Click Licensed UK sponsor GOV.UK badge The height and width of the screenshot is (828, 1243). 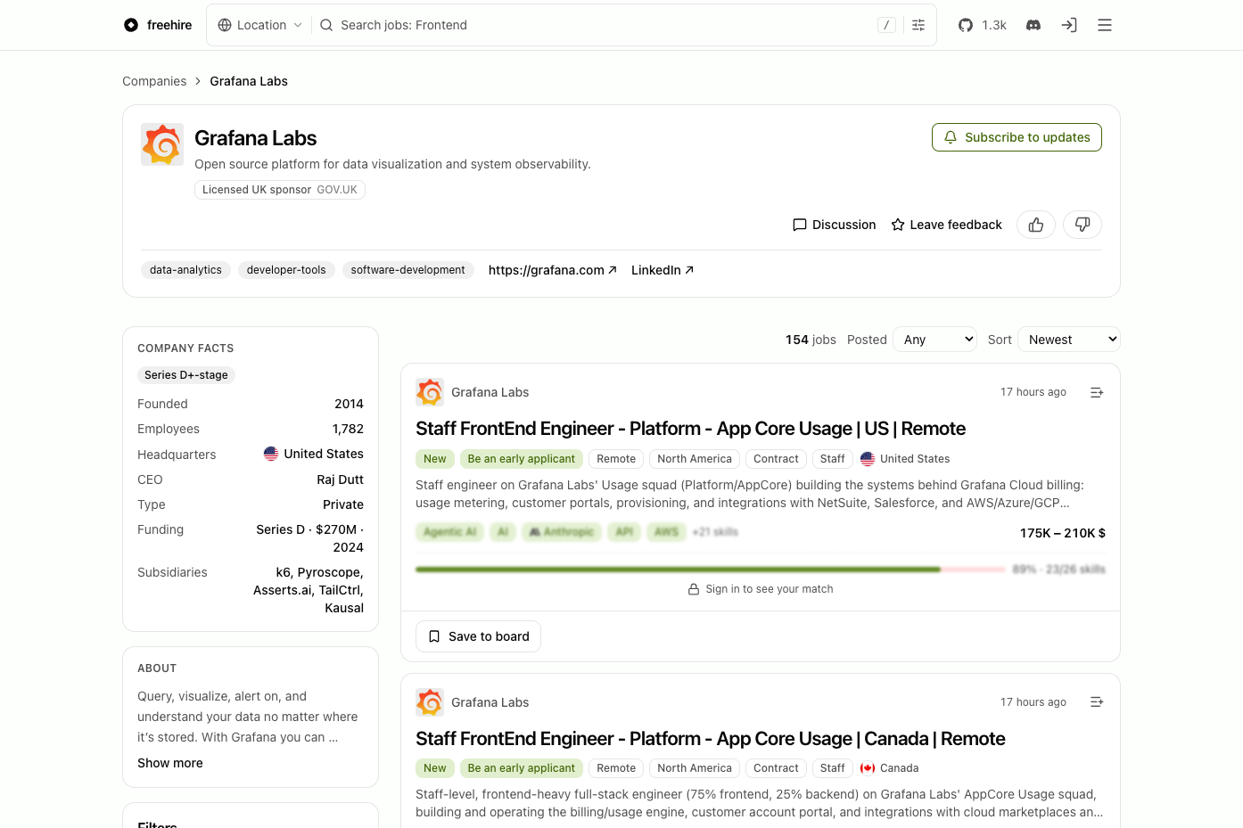coord(280,190)
